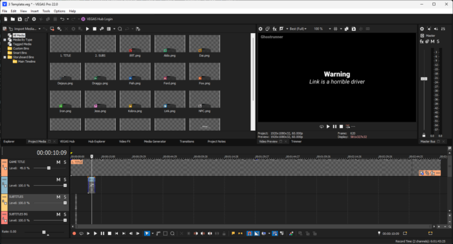Create a new project from main toolbar

pyautogui.click(x=5, y=19)
